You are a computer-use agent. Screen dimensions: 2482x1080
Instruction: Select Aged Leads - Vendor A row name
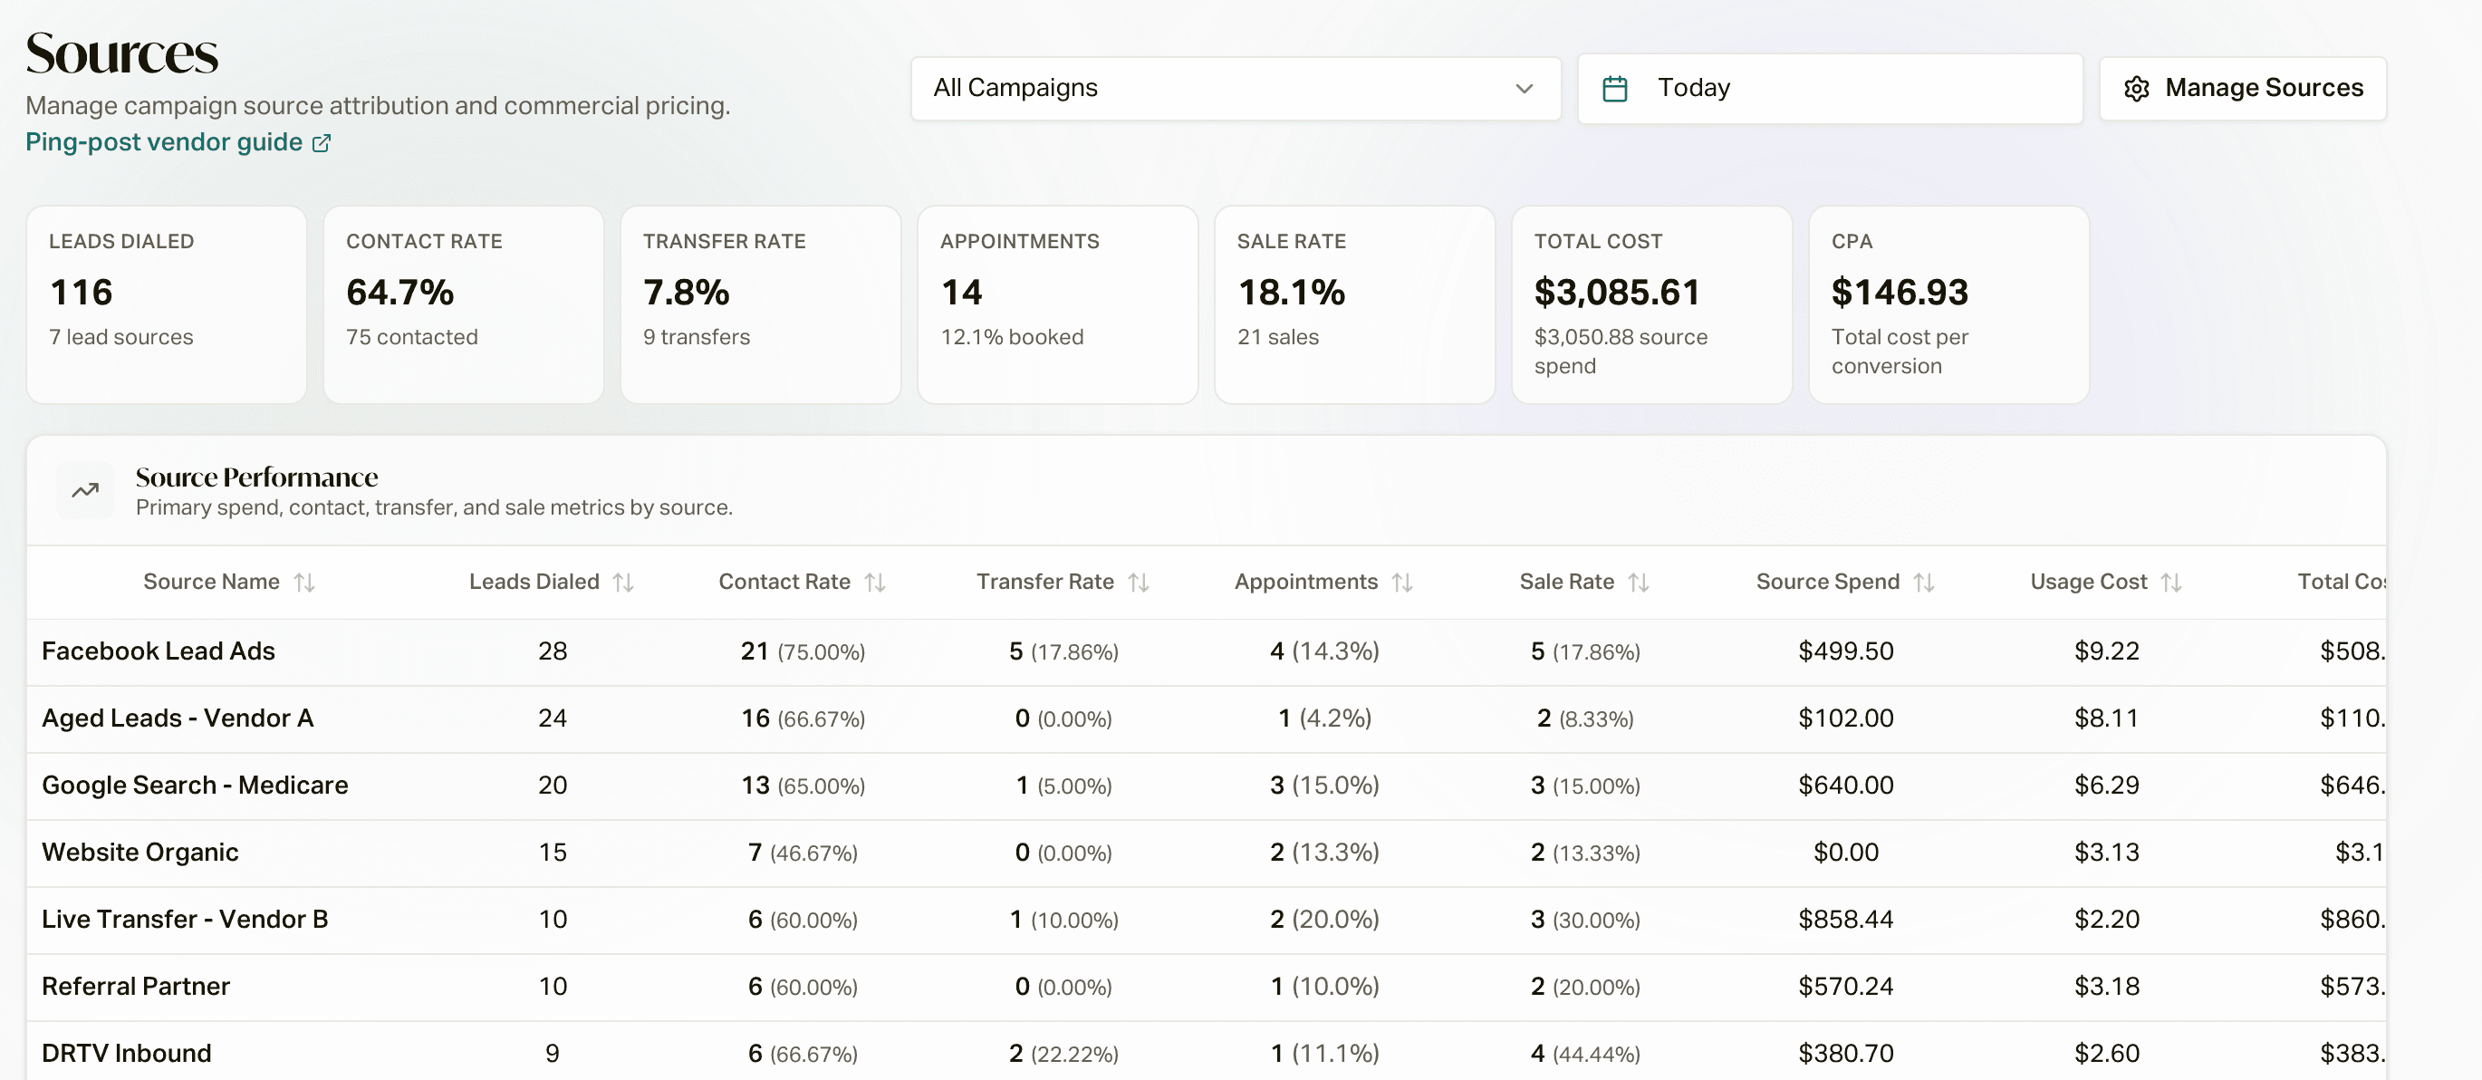(178, 718)
